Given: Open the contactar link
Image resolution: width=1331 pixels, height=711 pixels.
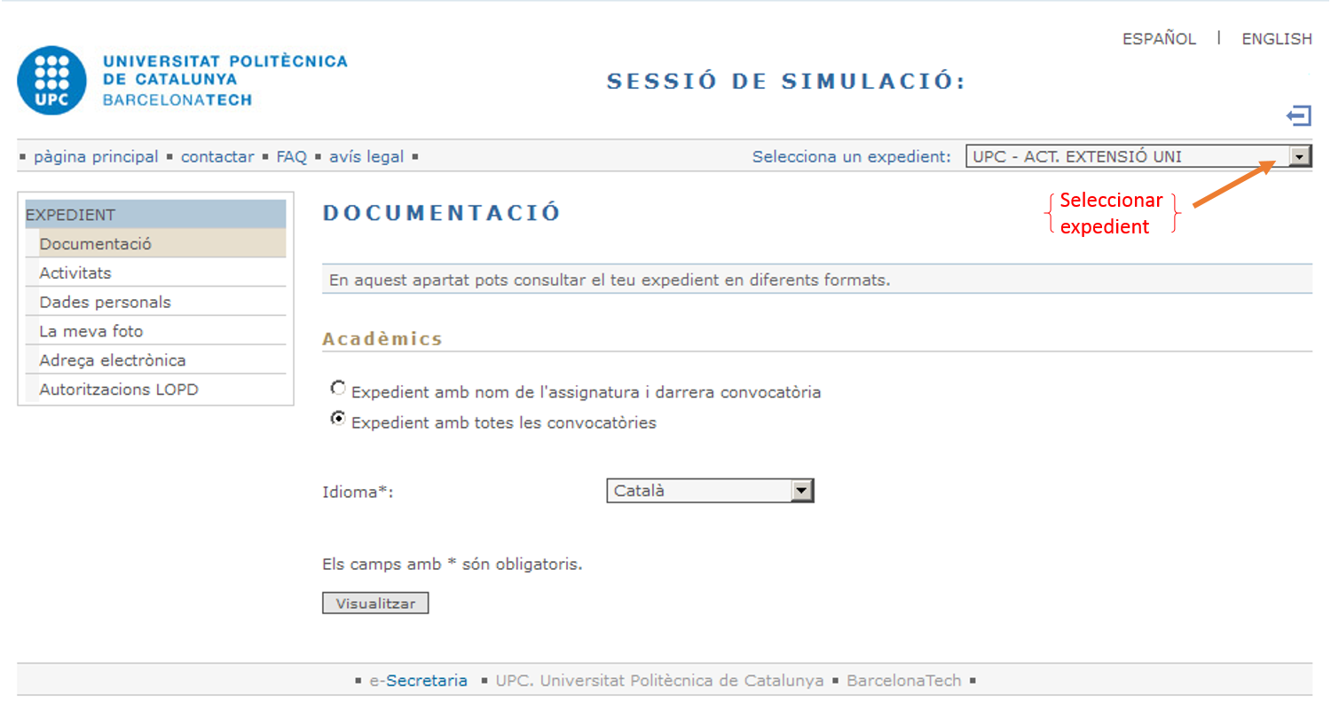Looking at the screenshot, I should pyautogui.click(x=217, y=157).
